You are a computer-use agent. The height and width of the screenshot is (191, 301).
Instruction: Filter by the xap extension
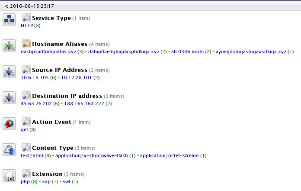pyautogui.click(x=46, y=181)
